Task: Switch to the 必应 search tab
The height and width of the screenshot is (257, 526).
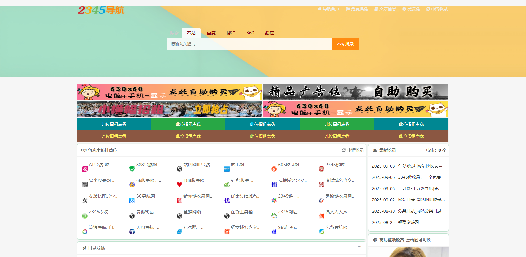Action: pos(269,33)
